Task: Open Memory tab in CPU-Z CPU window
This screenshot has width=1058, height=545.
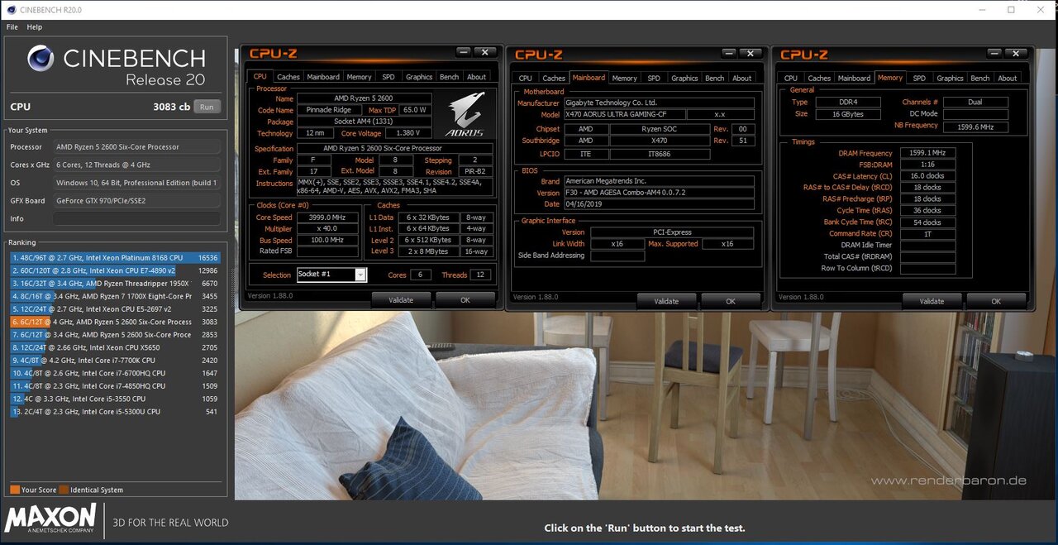Action: tap(359, 77)
